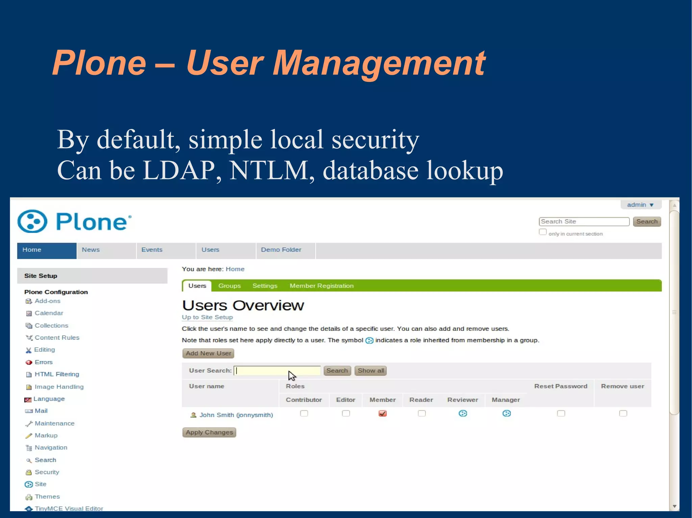Open Mail configuration link
The height and width of the screenshot is (518, 692).
(41, 411)
